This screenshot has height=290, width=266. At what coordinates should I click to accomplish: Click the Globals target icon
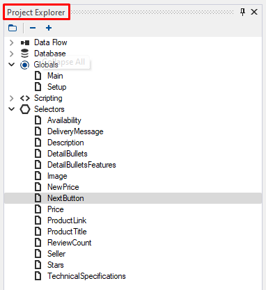(25, 65)
